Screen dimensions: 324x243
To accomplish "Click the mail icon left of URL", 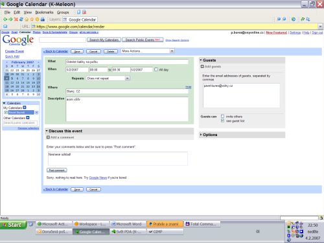I will 5,27.
